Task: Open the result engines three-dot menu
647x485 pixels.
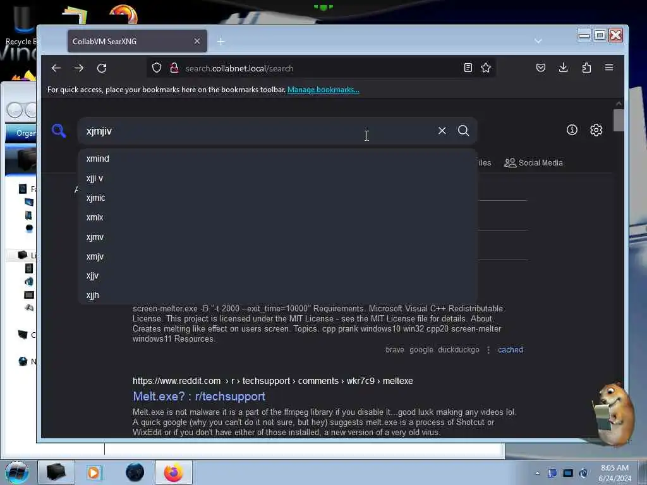Action: (x=488, y=350)
